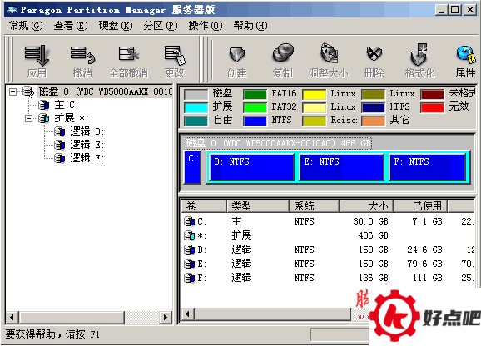Select the E: NTFS block in disk map

[x=341, y=167]
